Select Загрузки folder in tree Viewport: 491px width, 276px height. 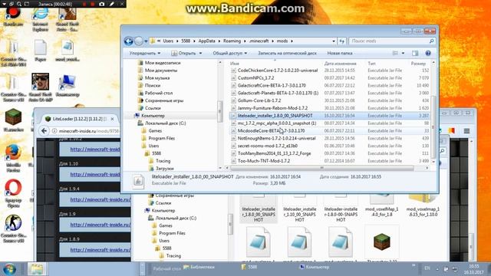tap(164, 169)
